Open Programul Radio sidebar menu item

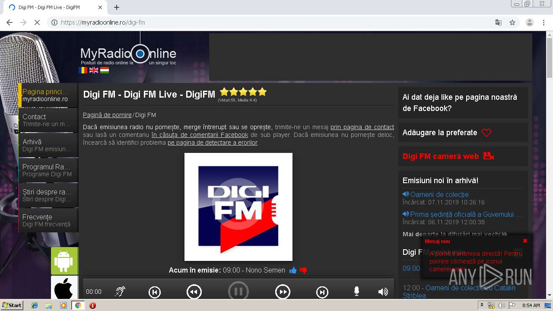coord(48,170)
